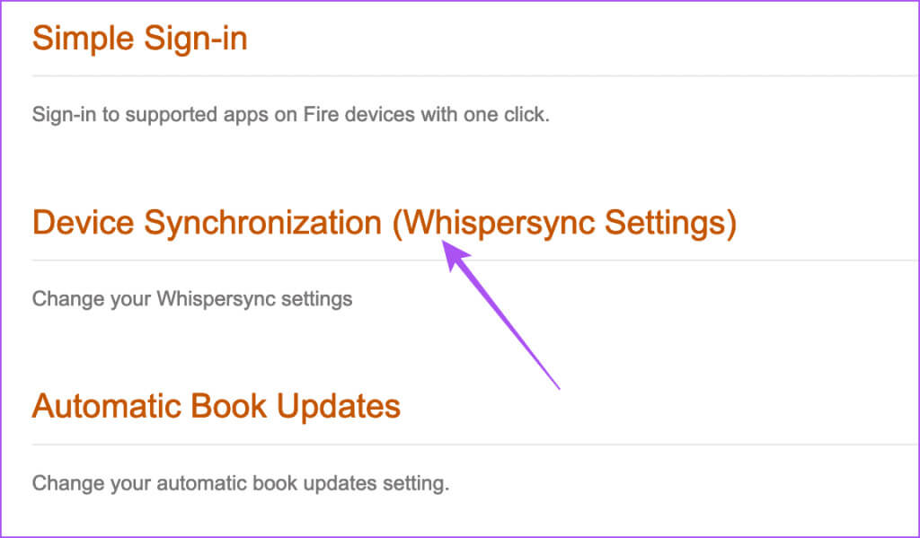
Task: Click the automatic book updates setting description
Action: pyautogui.click(x=240, y=483)
